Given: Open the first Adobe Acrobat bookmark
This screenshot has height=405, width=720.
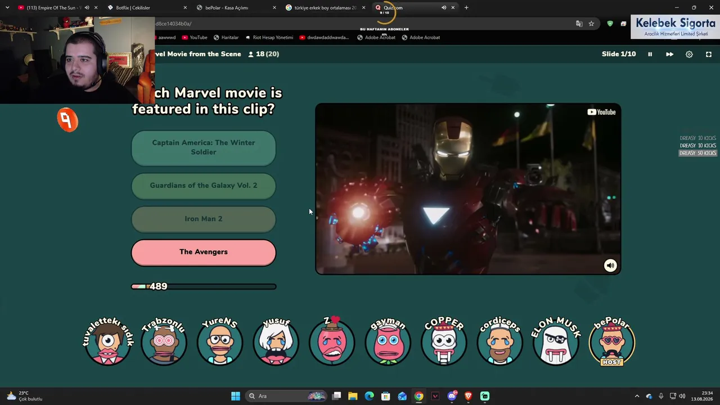Looking at the screenshot, I should pyautogui.click(x=376, y=38).
